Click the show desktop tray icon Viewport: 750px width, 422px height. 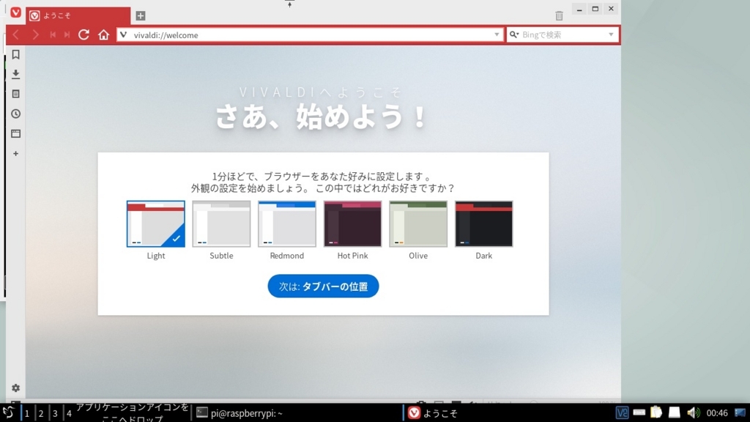[x=740, y=412]
